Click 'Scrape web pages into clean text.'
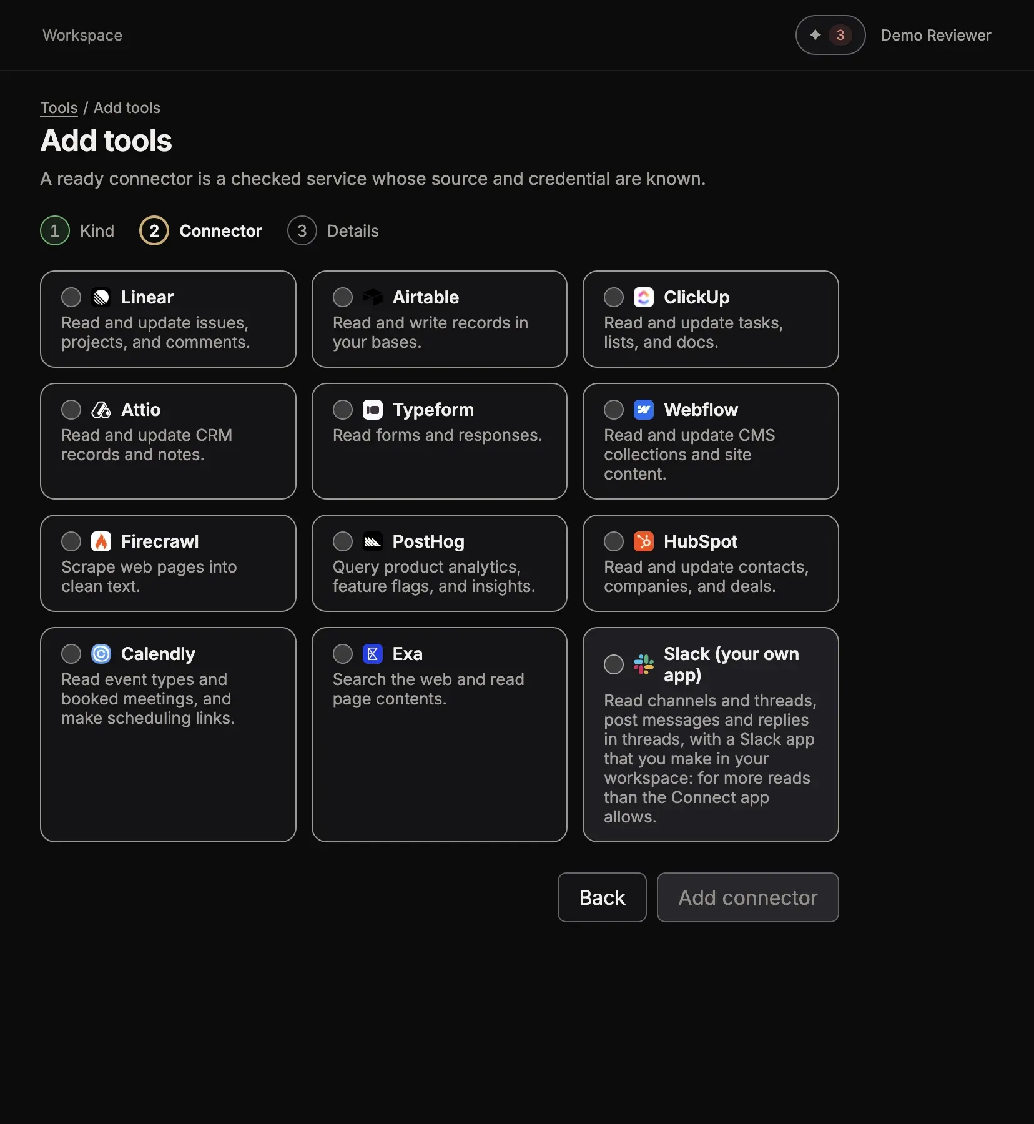The image size is (1034, 1124). click(x=149, y=576)
